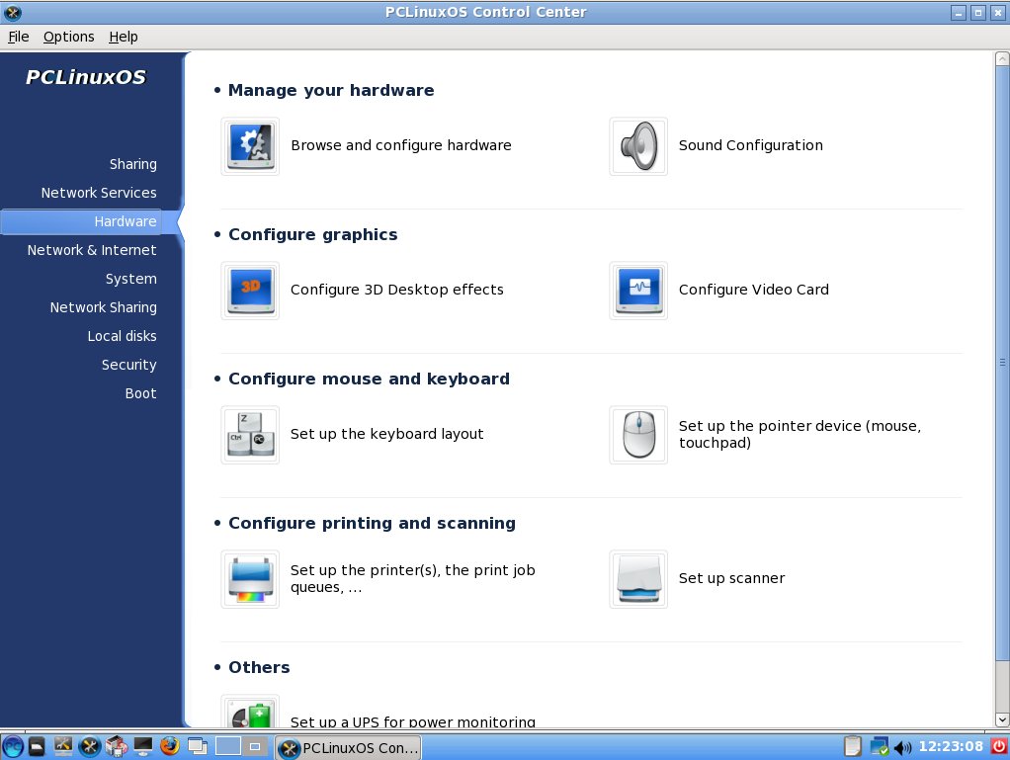
Task: Click the scrollbar down arrow
Action: (x=1002, y=718)
